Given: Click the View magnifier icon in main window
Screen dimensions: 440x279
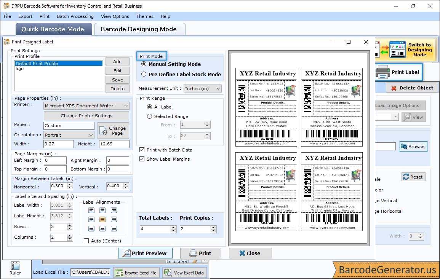Looking at the screenshot, I should 407,117.
